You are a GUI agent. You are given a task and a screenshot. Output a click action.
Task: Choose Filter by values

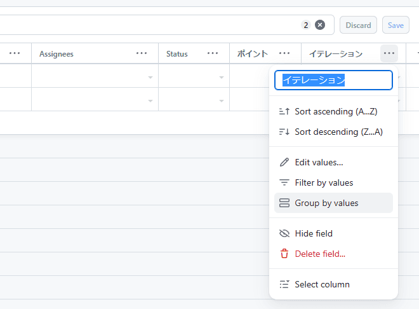tap(324, 182)
